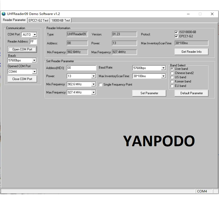The width and height of the screenshot is (219, 210).
Task: Click the UHFReader09 globe app icon
Action: coord(4,14)
